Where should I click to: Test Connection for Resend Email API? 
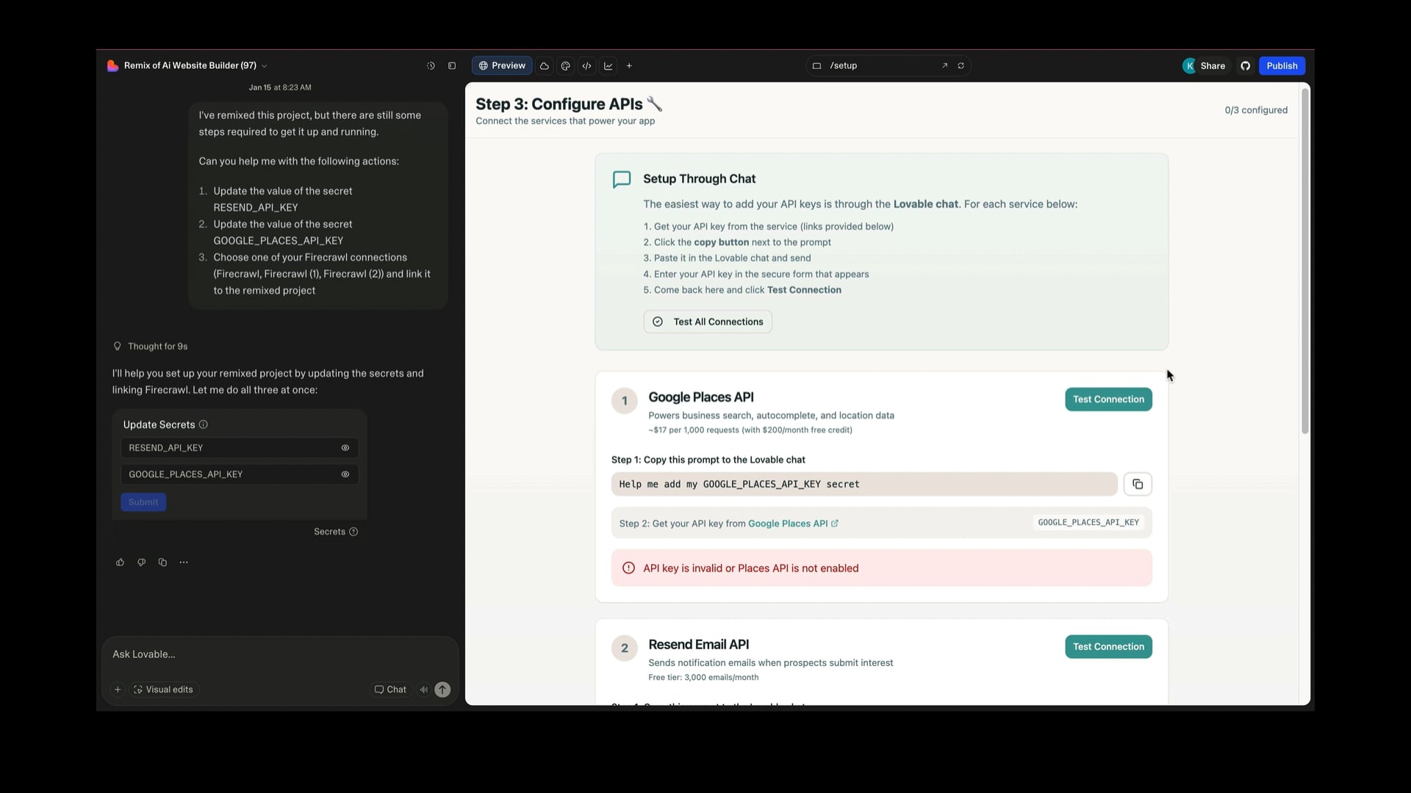coord(1108,647)
